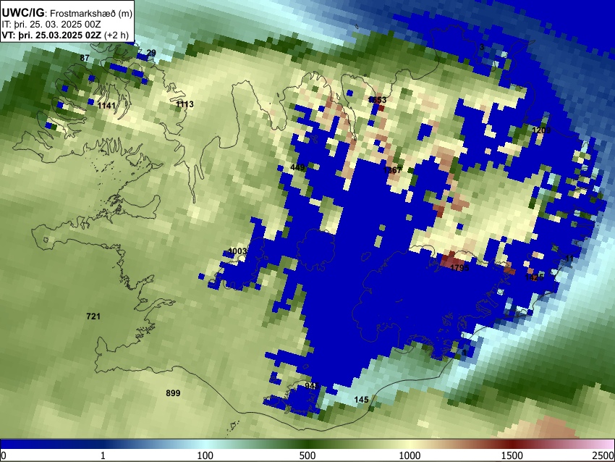This screenshot has height=462, width=615.
Task: Click the map value 899
Action: click(x=173, y=393)
